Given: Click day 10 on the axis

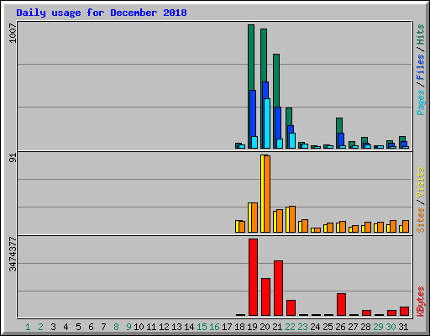Looking at the screenshot, I should point(139,327).
